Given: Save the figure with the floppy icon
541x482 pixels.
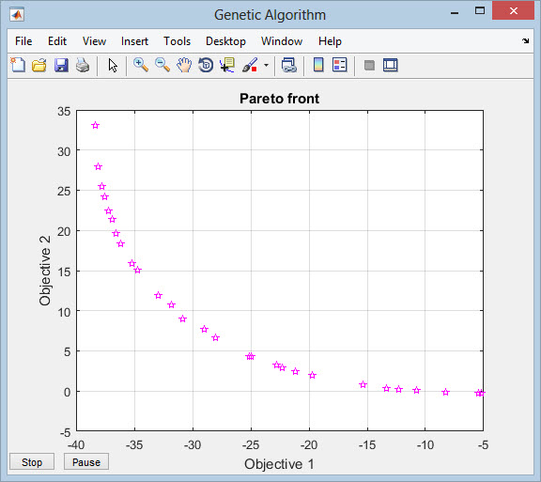Looking at the screenshot, I should point(61,65).
